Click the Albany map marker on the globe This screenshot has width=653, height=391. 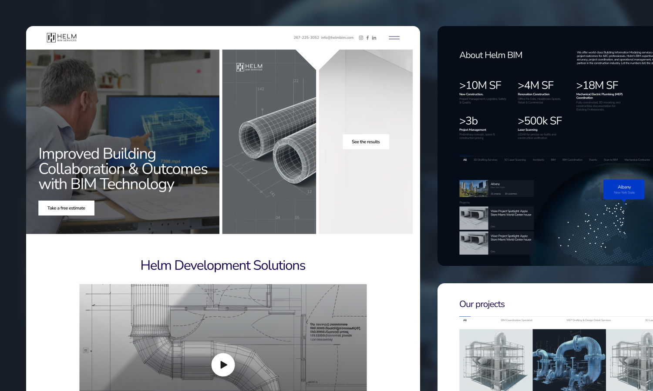click(624, 189)
